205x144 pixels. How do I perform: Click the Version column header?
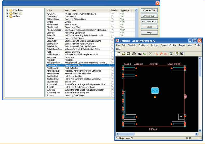114,10
